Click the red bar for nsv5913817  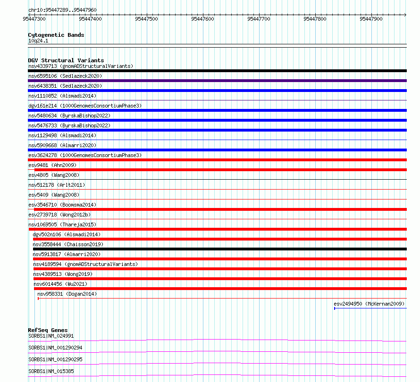pyautogui.click(x=219, y=259)
